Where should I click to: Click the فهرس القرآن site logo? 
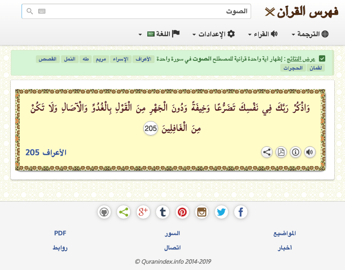click(x=302, y=12)
